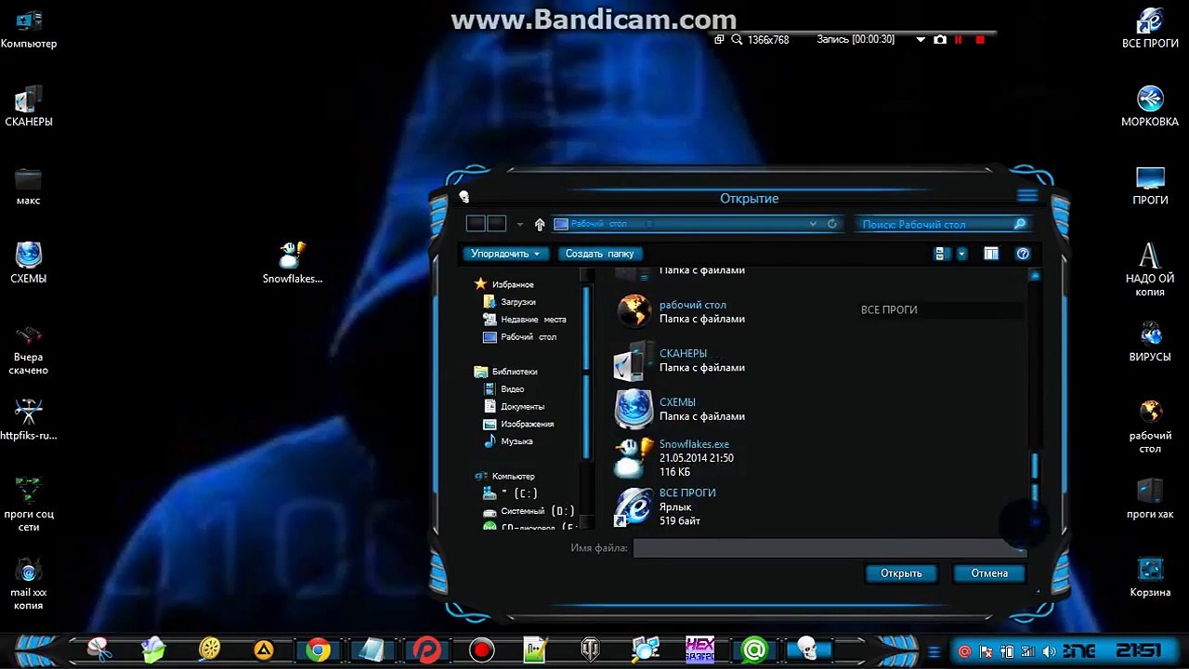Show the preview pane
The height and width of the screenshot is (669, 1189).
pos(991,254)
